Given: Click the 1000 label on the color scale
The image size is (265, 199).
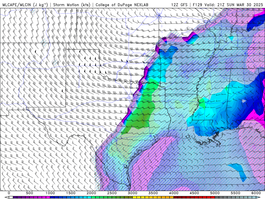Looking at the screenshot, I should coord(50,193).
